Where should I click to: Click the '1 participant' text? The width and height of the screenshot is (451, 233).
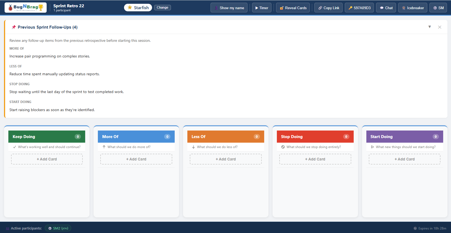coord(62,10)
